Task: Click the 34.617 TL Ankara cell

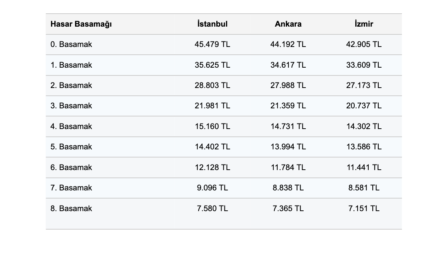Action: 288,65
